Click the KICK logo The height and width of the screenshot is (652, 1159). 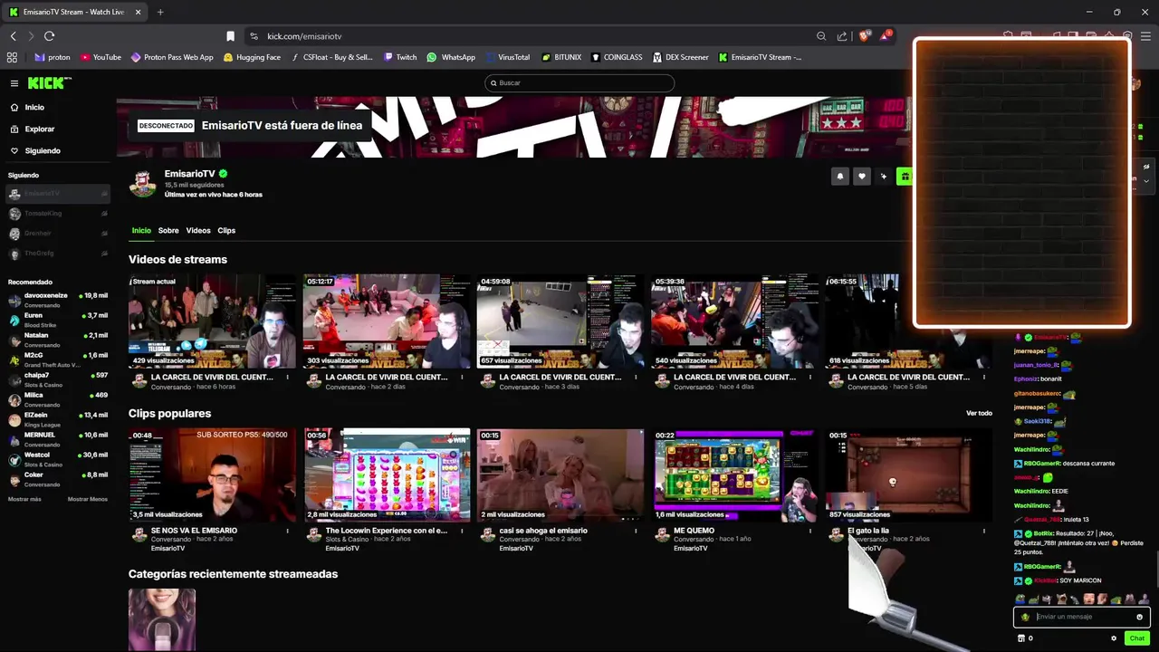coord(49,83)
